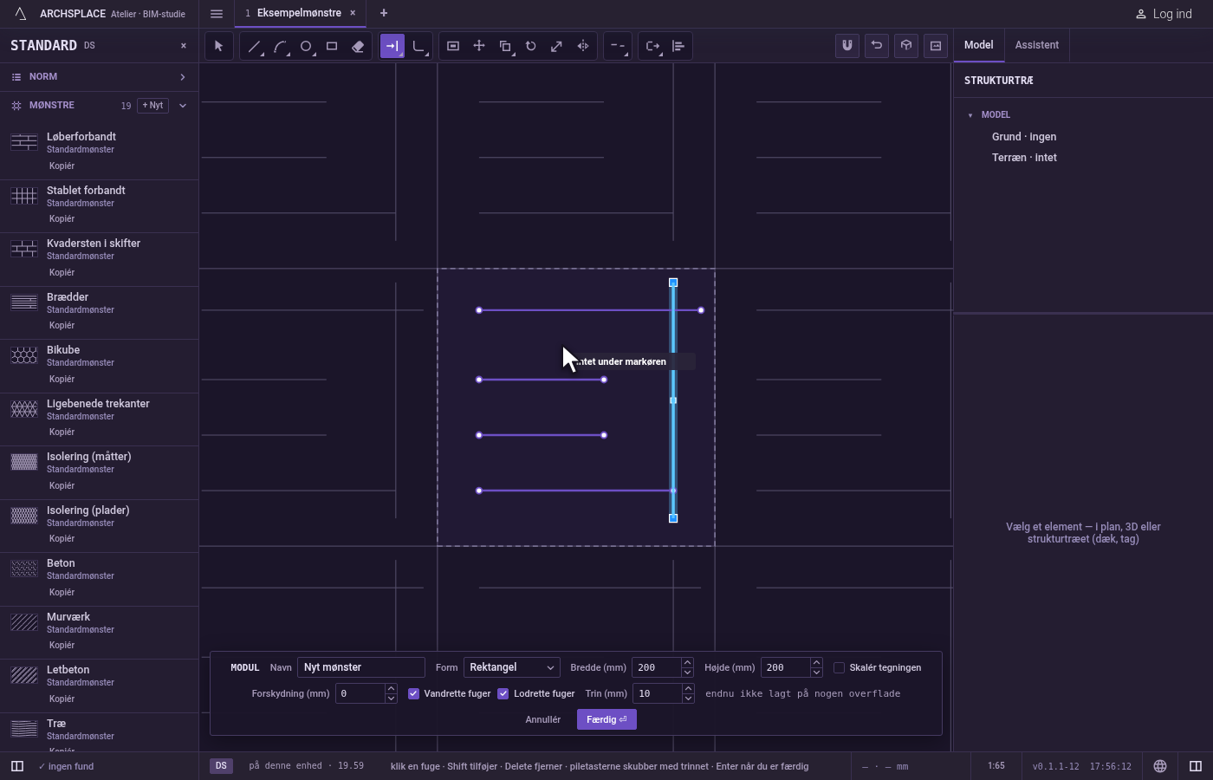Choose the arc drawing tool
This screenshot has width=1213, height=780.
pyautogui.click(x=280, y=46)
